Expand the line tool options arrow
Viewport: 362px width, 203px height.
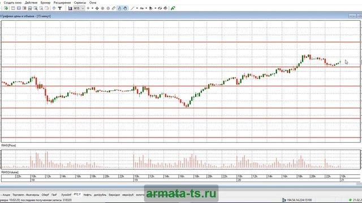(x=137, y=8)
